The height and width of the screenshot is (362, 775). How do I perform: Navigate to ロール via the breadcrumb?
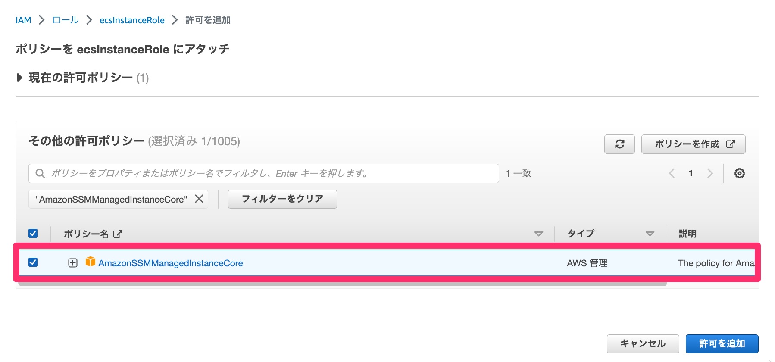click(65, 20)
